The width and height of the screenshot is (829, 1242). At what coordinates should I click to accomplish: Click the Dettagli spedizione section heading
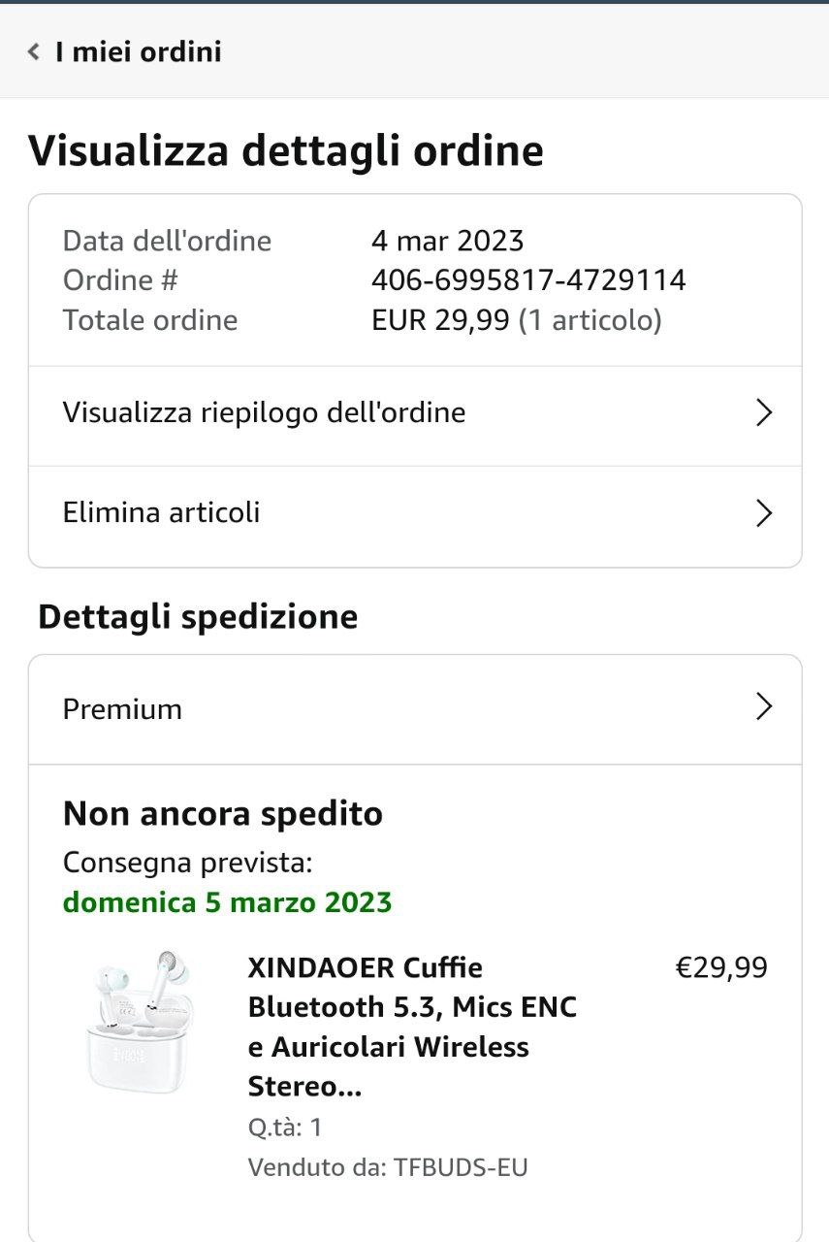pyautogui.click(x=198, y=617)
